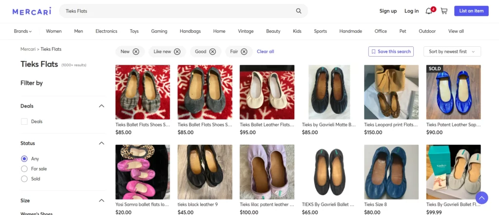Open the Sports category
The height and width of the screenshot is (215, 499).
click(321, 31)
